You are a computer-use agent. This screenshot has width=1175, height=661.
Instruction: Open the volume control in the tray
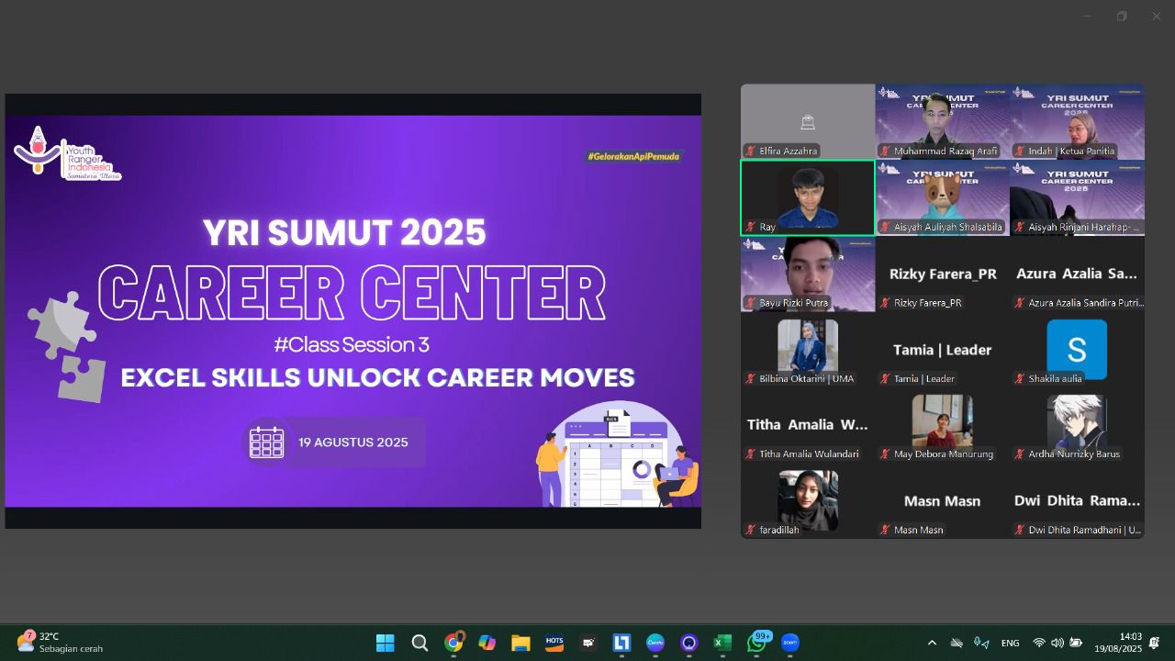click(x=1057, y=644)
